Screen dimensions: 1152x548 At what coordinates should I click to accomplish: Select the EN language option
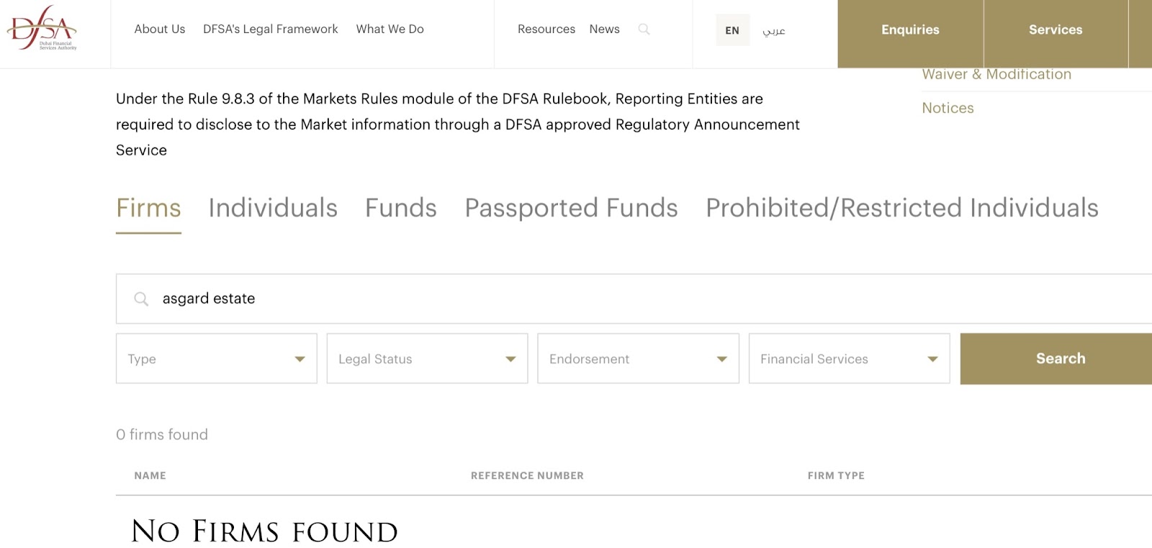[732, 30]
